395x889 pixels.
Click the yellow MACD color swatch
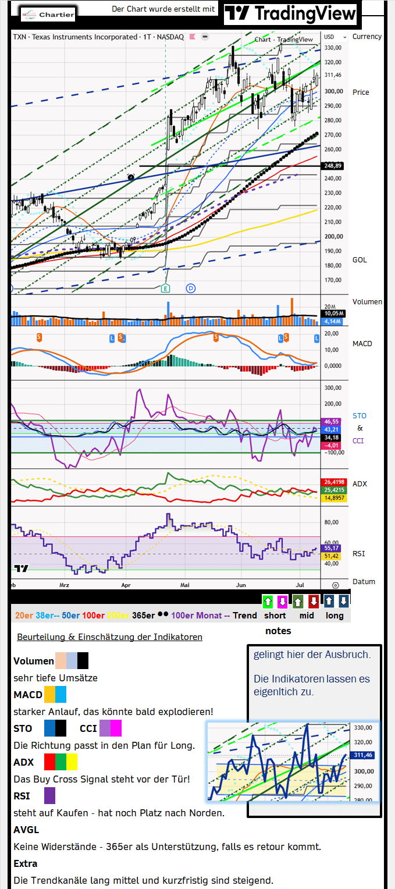point(50,695)
